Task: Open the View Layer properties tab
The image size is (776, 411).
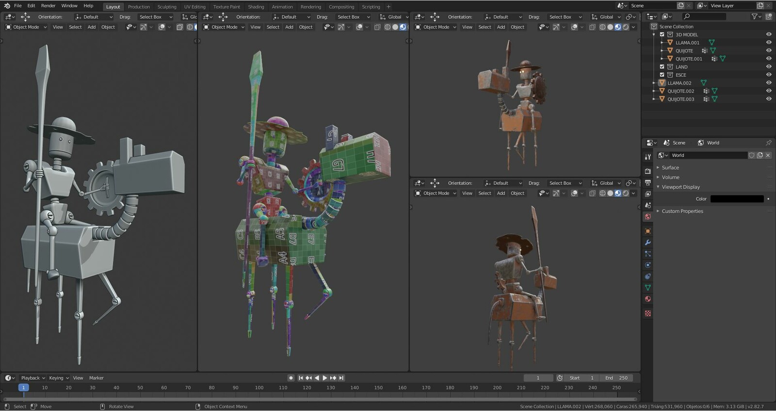Action: 647,194
